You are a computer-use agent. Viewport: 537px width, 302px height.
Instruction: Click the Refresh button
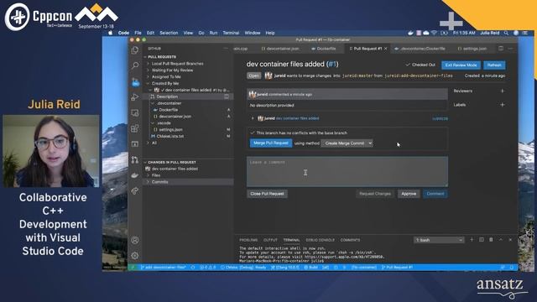tap(494, 65)
